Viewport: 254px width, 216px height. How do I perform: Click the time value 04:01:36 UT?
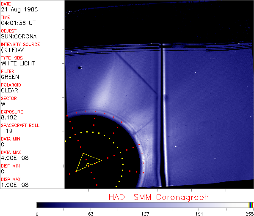click(18, 23)
